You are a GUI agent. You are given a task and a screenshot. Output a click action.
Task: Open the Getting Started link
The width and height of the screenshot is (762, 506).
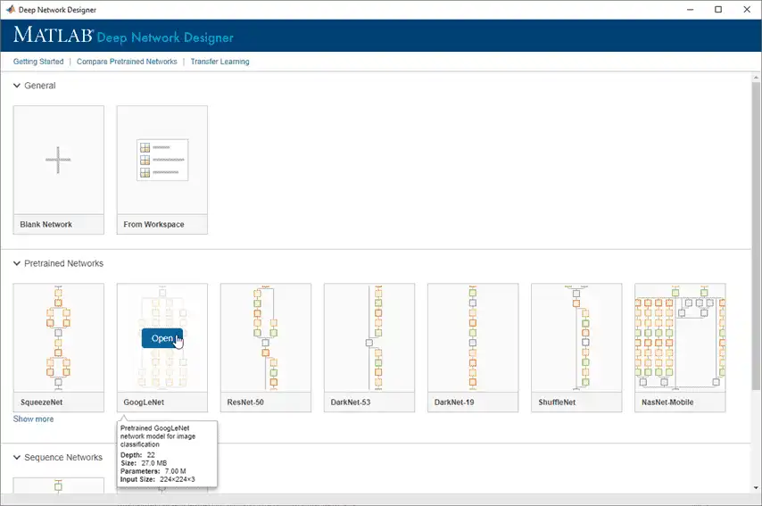[x=38, y=62]
